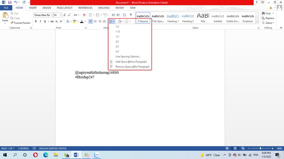Enable Align Right paragraph alignment
The height and width of the screenshot is (159, 284).
100,21
